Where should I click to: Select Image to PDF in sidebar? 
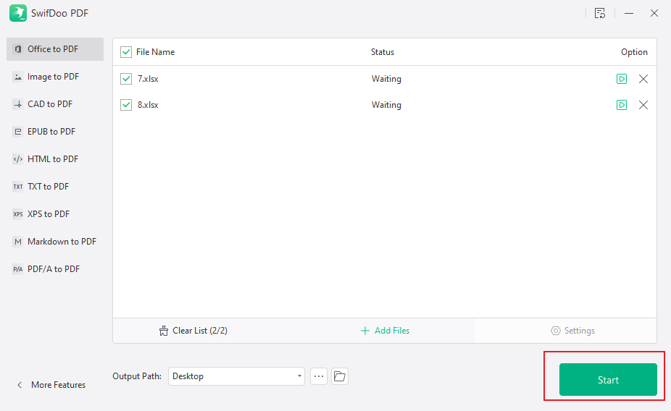(x=55, y=77)
